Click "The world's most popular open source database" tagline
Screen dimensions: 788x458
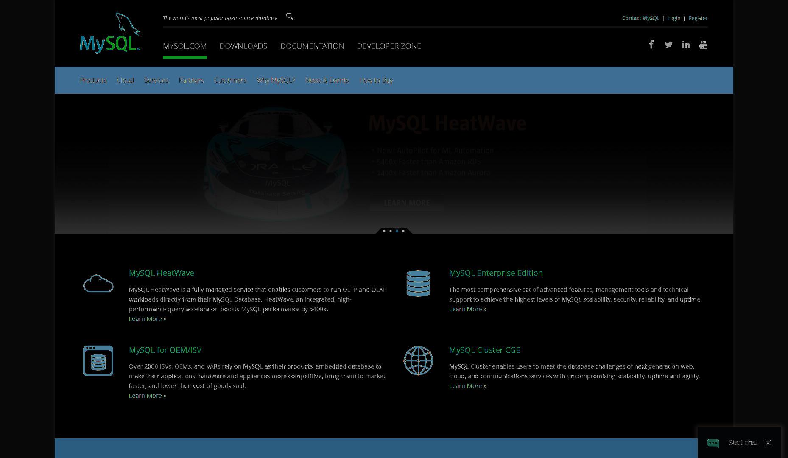coord(220,18)
